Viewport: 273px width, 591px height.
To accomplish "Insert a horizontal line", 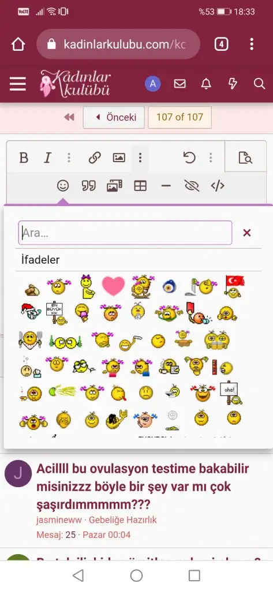I will point(166,185).
